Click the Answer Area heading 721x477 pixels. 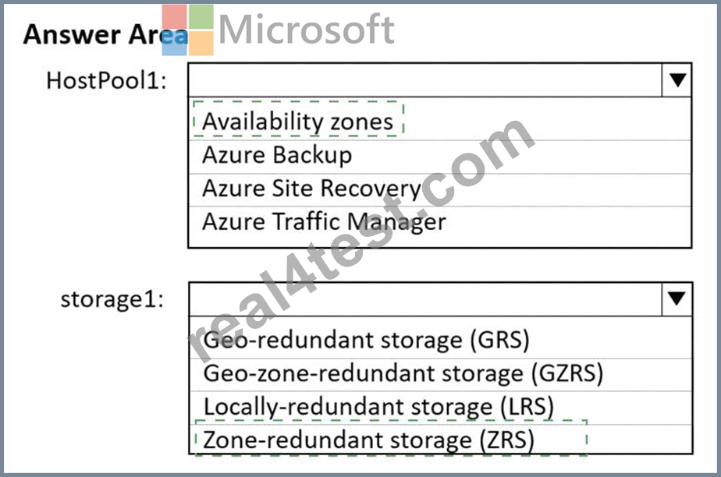(106, 34)
